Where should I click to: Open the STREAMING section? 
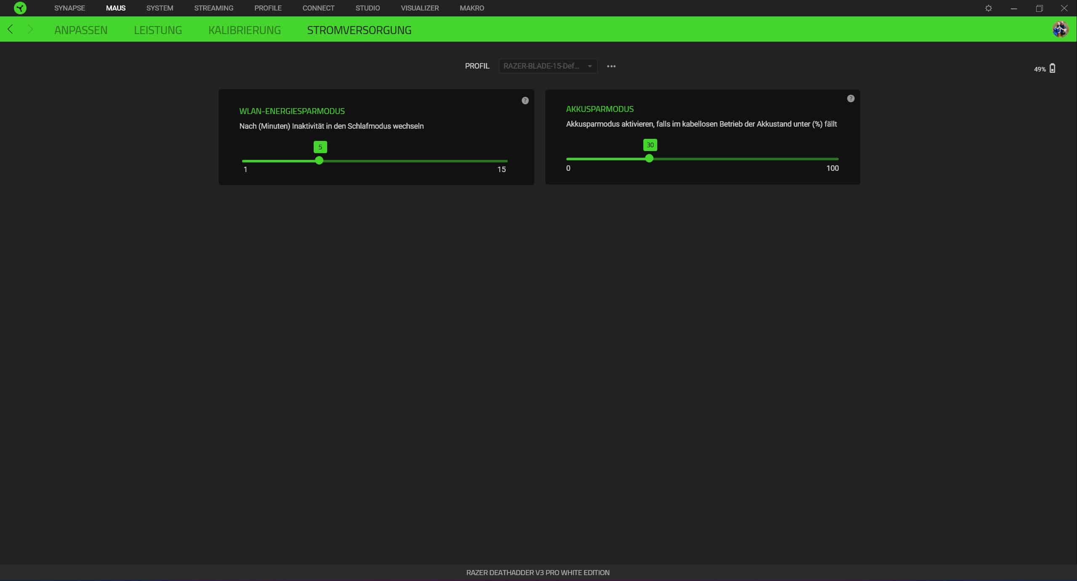pos(213,8)
